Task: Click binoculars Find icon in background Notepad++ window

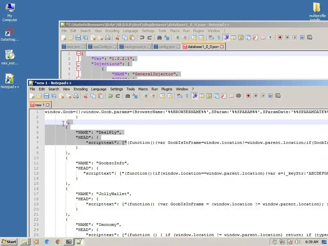Action: pos(160,38)
